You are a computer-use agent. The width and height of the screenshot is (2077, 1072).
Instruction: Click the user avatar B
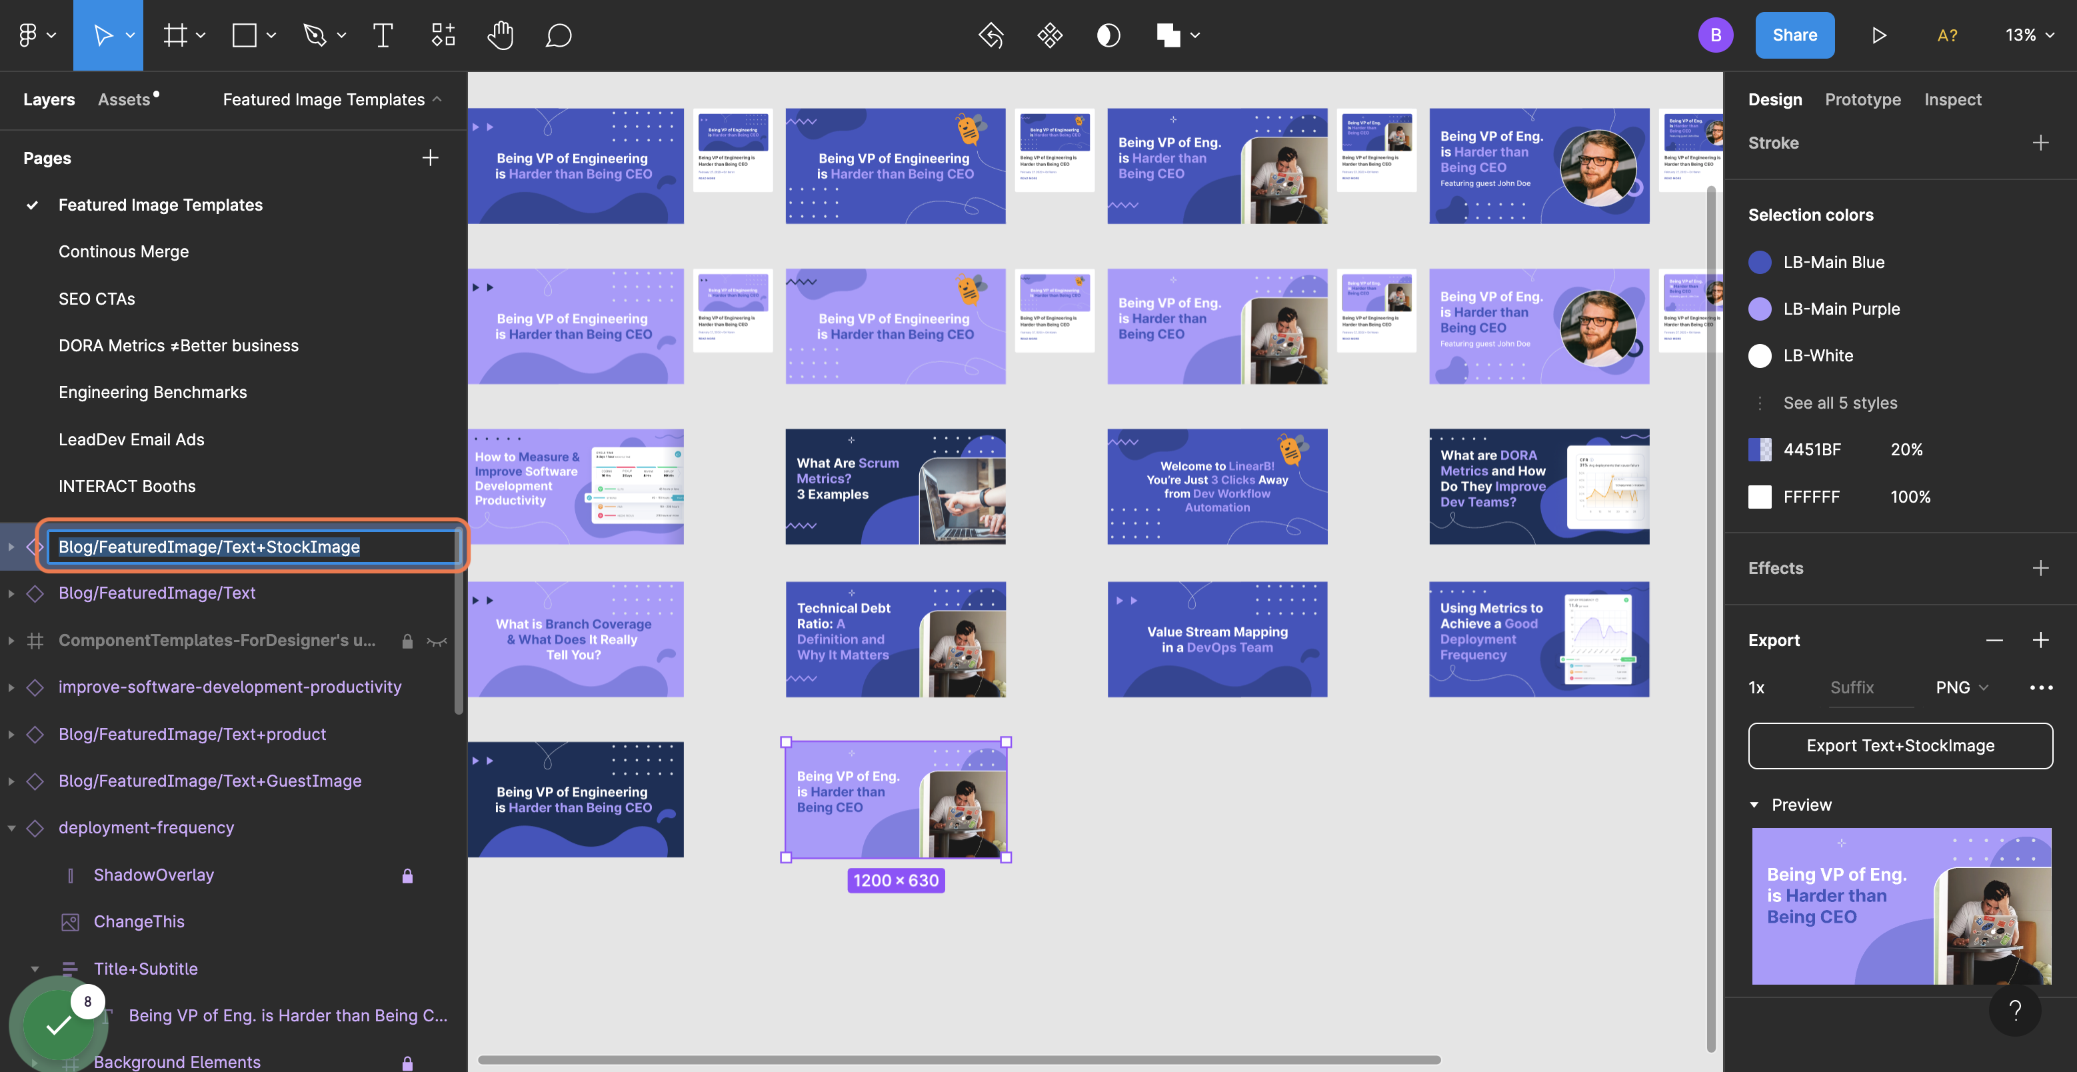click(1716, 35)
